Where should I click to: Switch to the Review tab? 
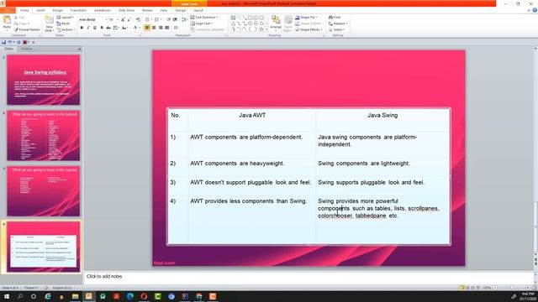[x=147, y=10]
